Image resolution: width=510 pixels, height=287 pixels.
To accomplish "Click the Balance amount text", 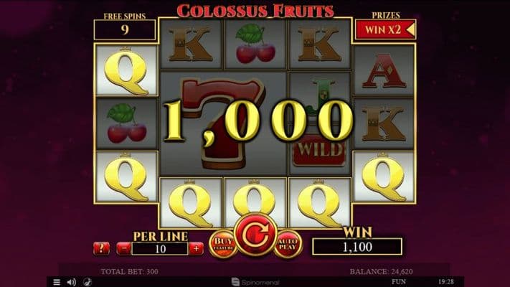I will coord(381,271).
